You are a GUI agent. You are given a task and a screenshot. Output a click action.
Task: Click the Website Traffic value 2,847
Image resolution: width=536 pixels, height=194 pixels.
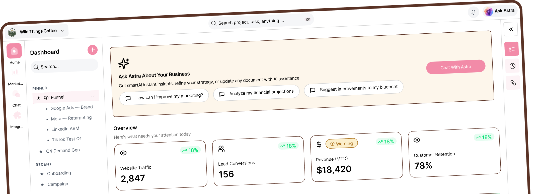[x=133, y=178]
